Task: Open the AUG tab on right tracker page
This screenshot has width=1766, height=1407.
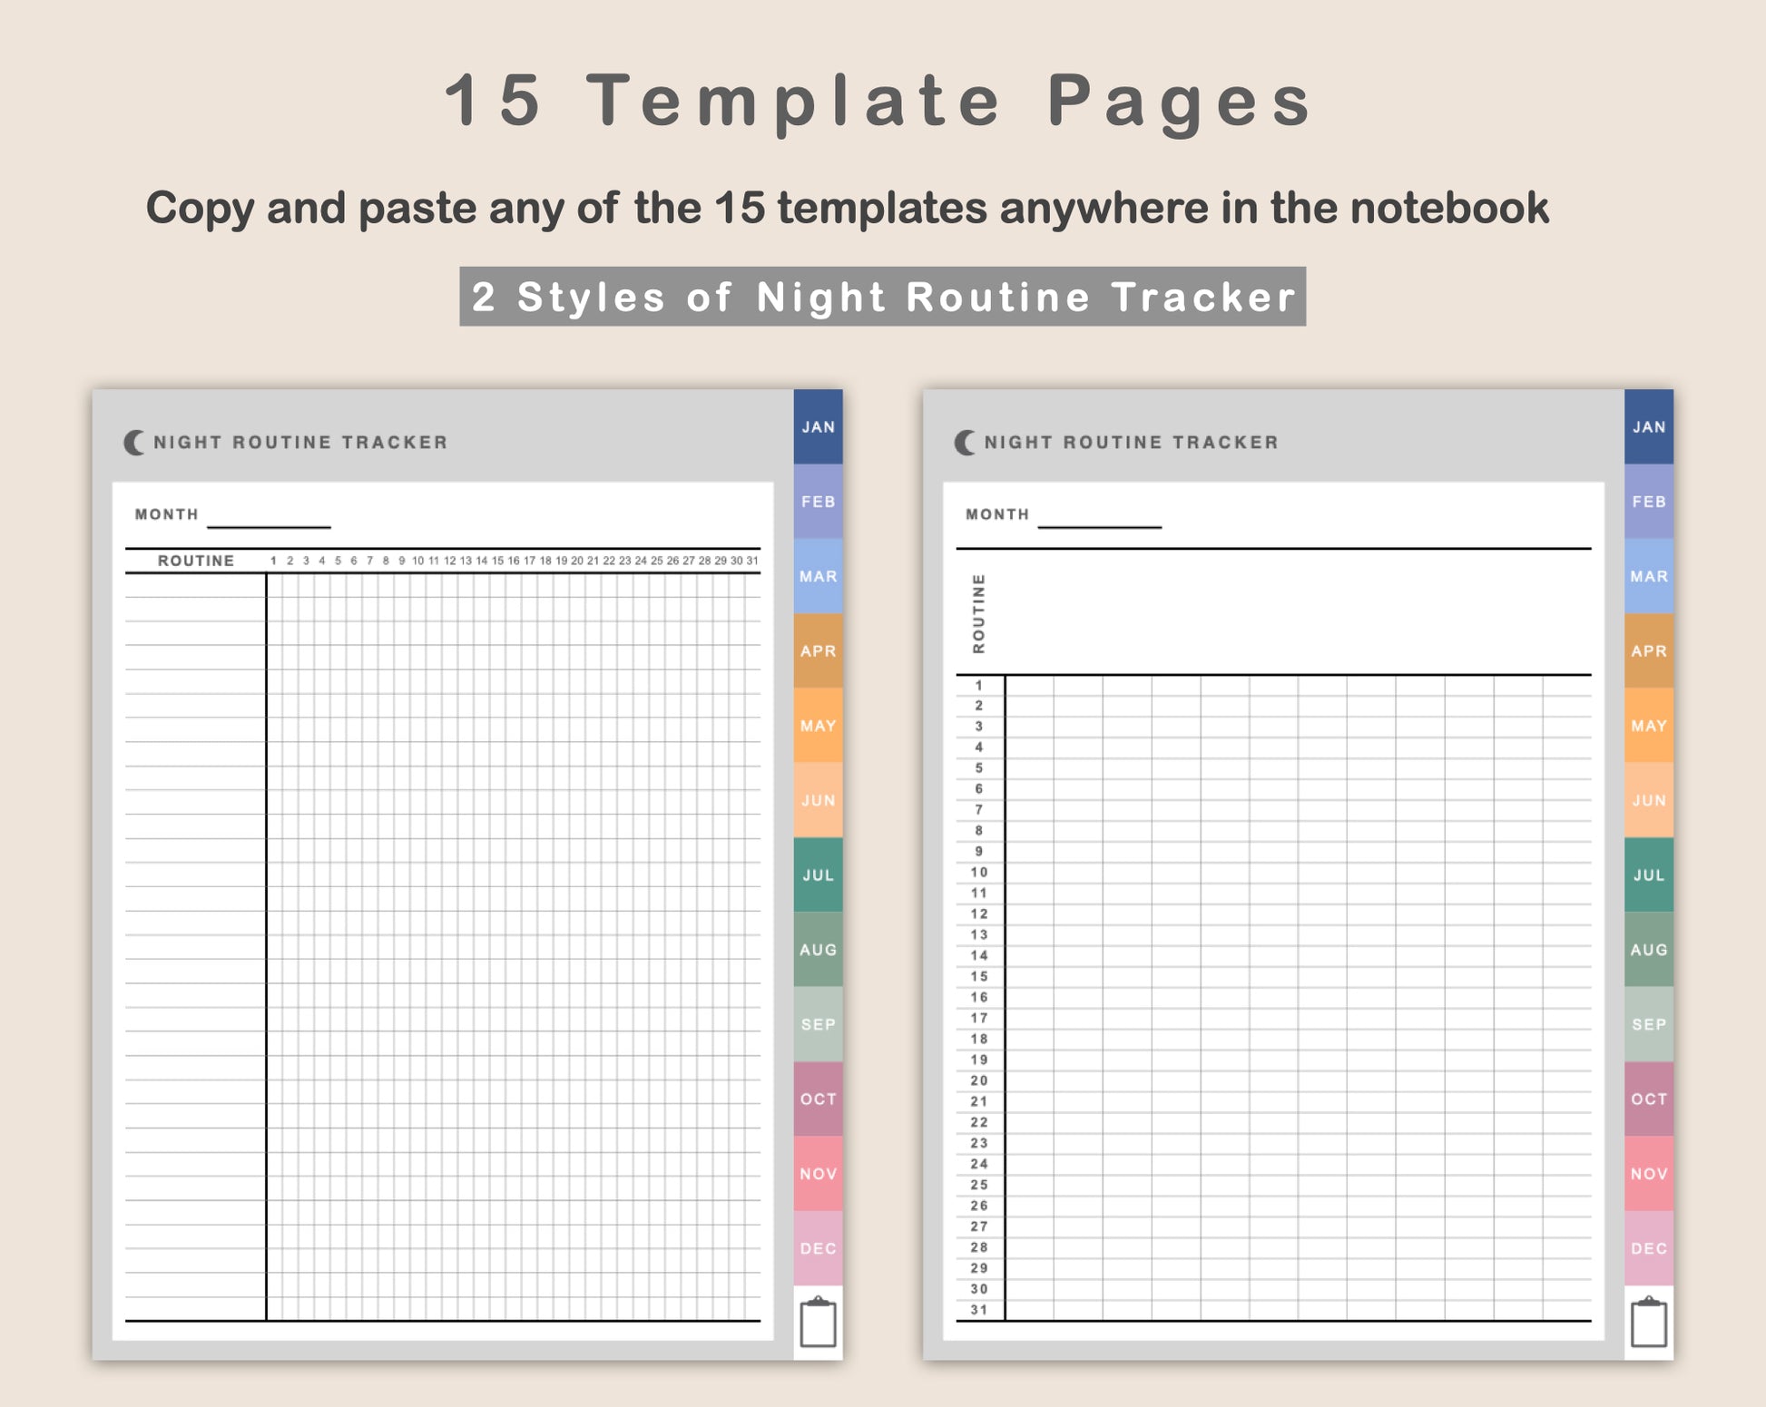Action: [x=1649, y=950]
